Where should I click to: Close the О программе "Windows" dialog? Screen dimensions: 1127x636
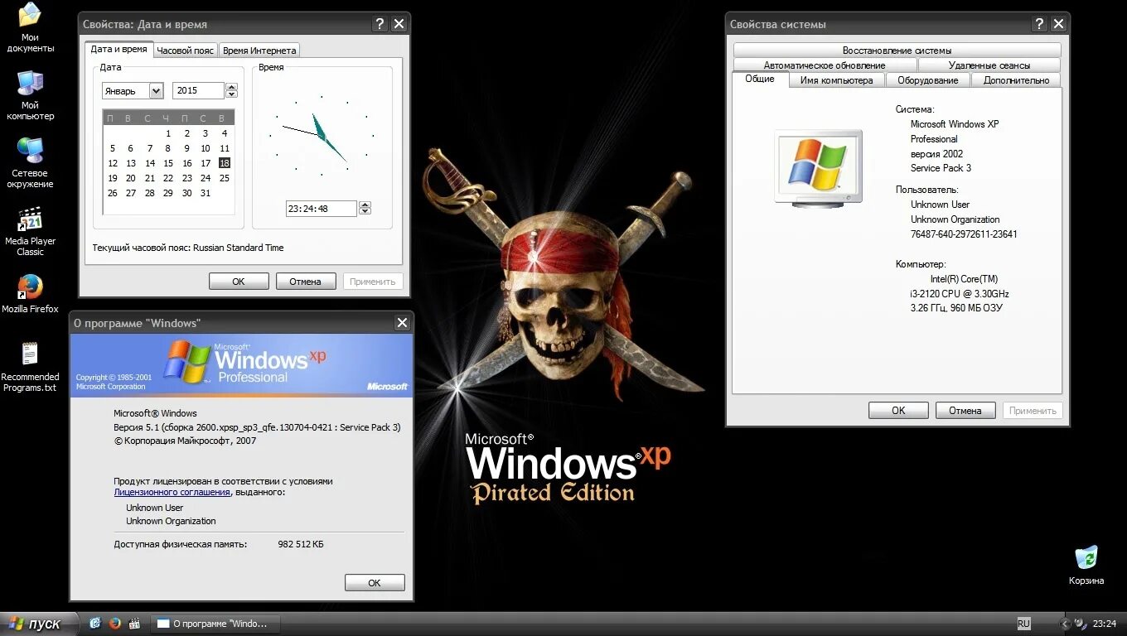coord(402,323)
